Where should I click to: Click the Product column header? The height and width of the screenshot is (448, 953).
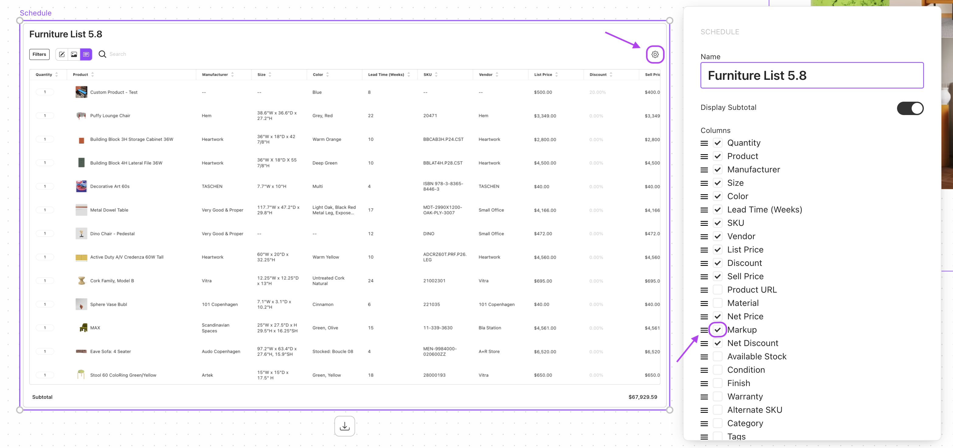[80, 75]
